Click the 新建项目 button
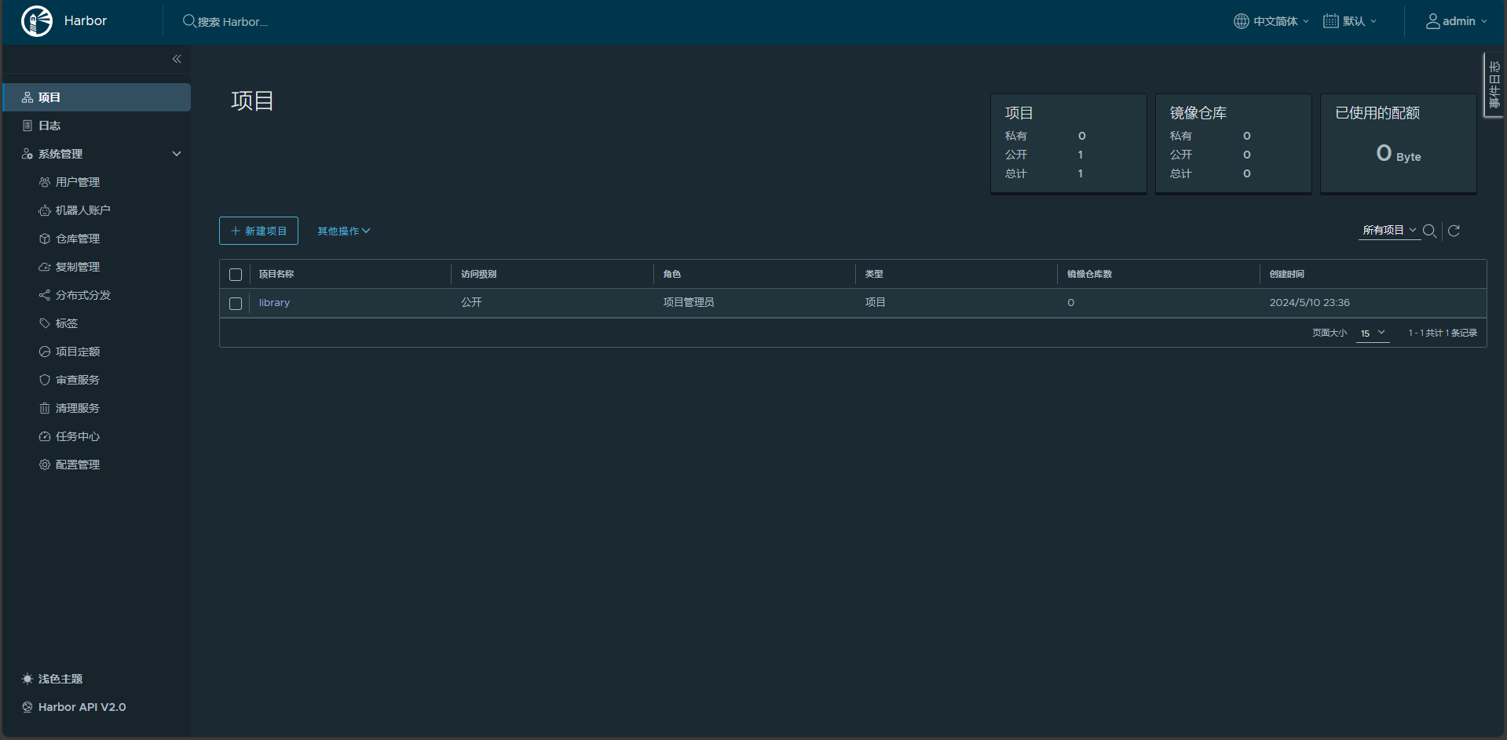The height and width of the screenshot is (740, 1507). (258, 231)
